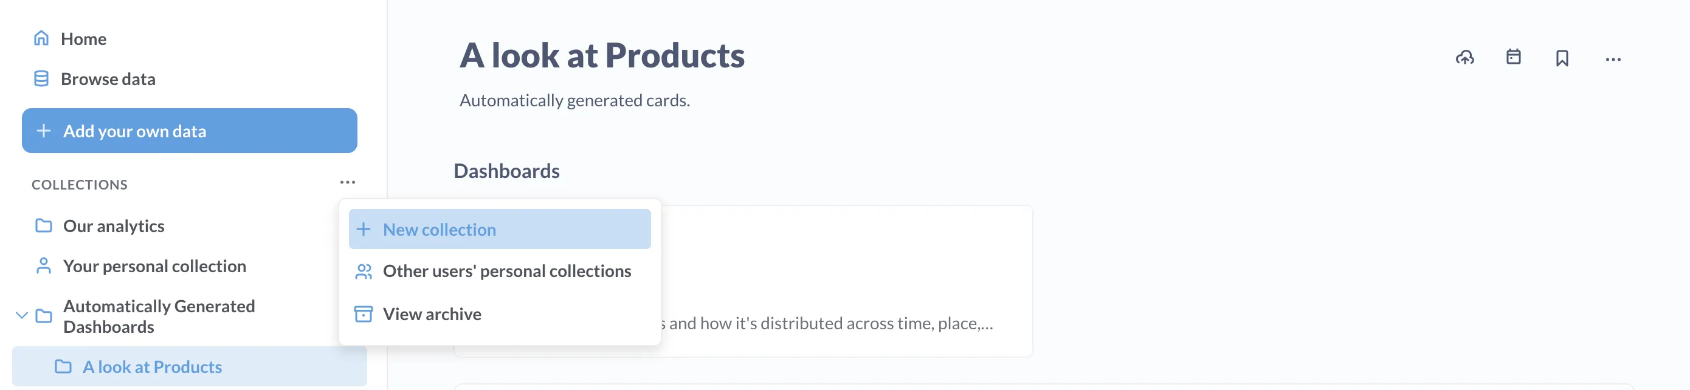Open Your personal collection
Image resolution: width=1690 pixels, height=390 pixels.
[155, 265]
